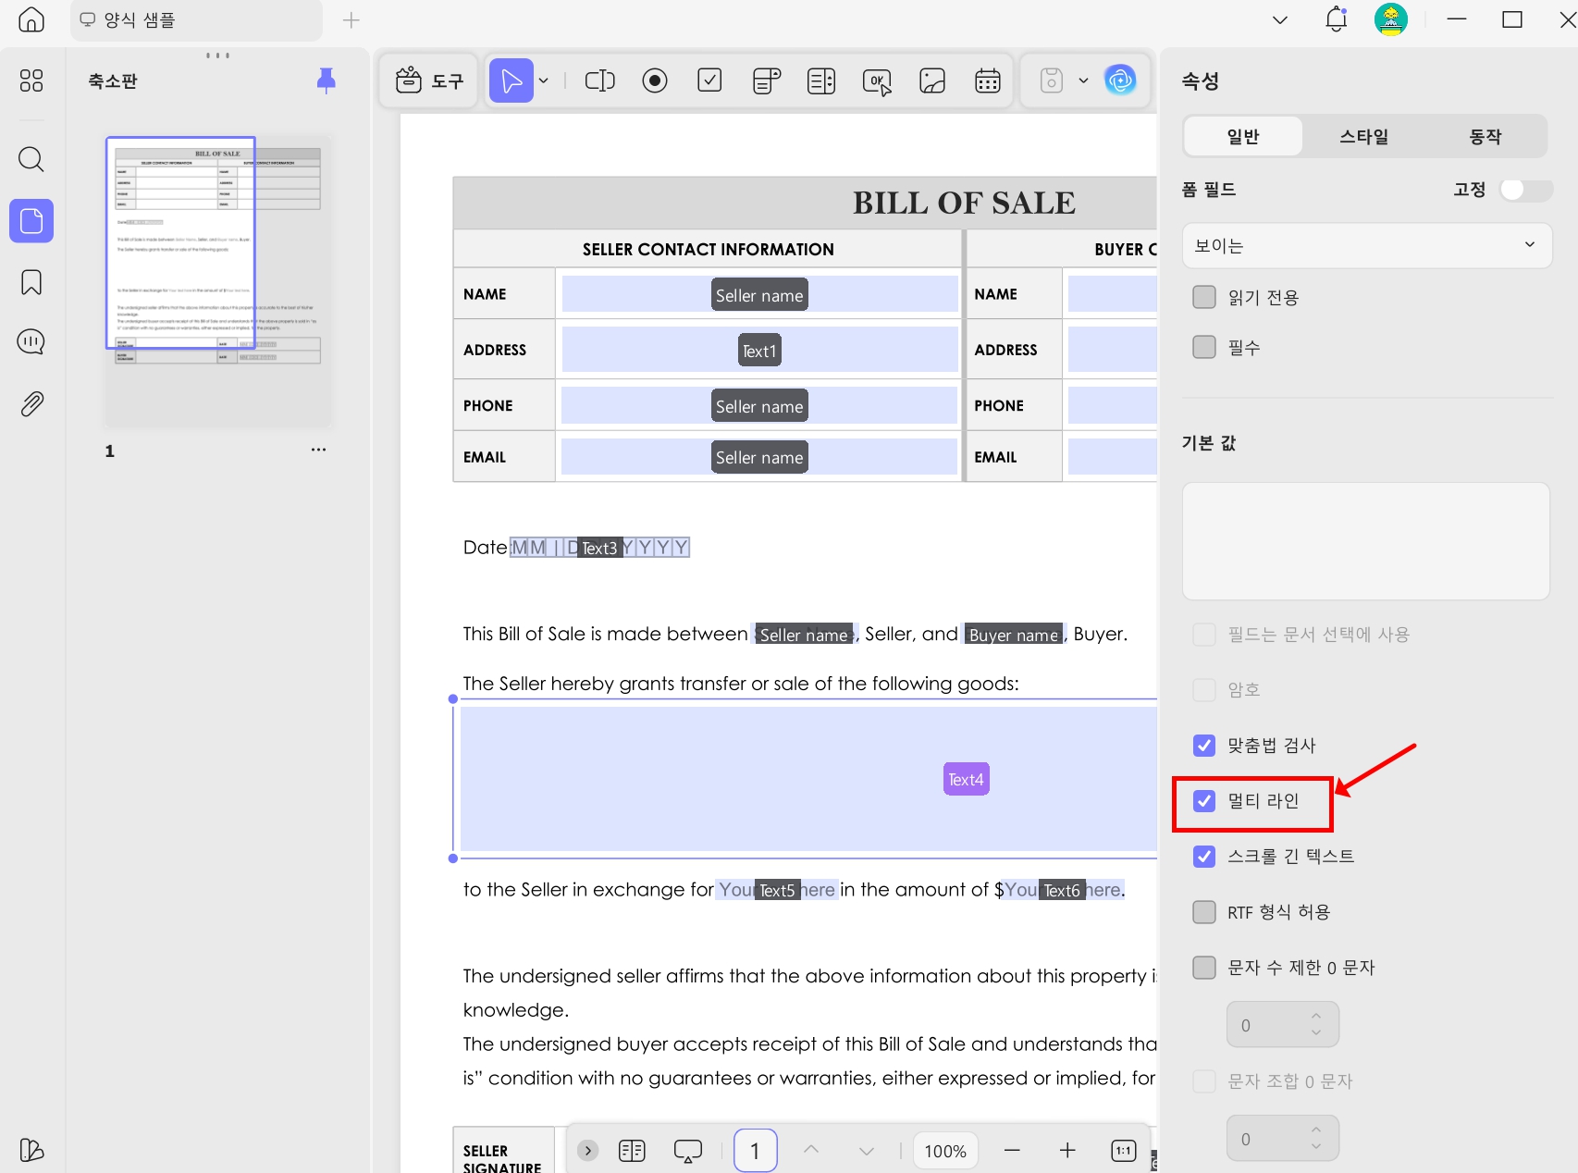
Task: Open the comments panel icon
Action: pos(31,342)
